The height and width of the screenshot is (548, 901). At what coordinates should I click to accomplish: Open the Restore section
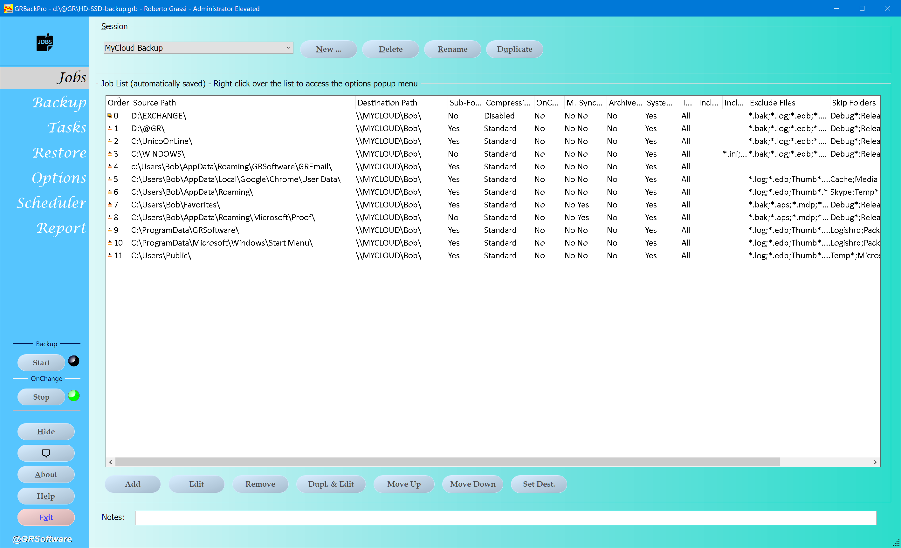point(59,153)
